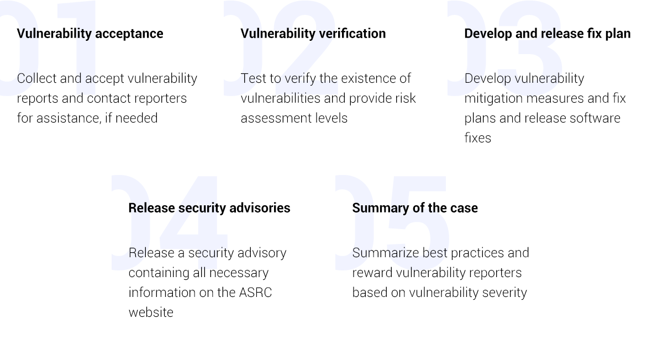This screenshot has width=663, height=340.
Task: Click the "Summary of the case" title
Action: click(x=414, y=208)
